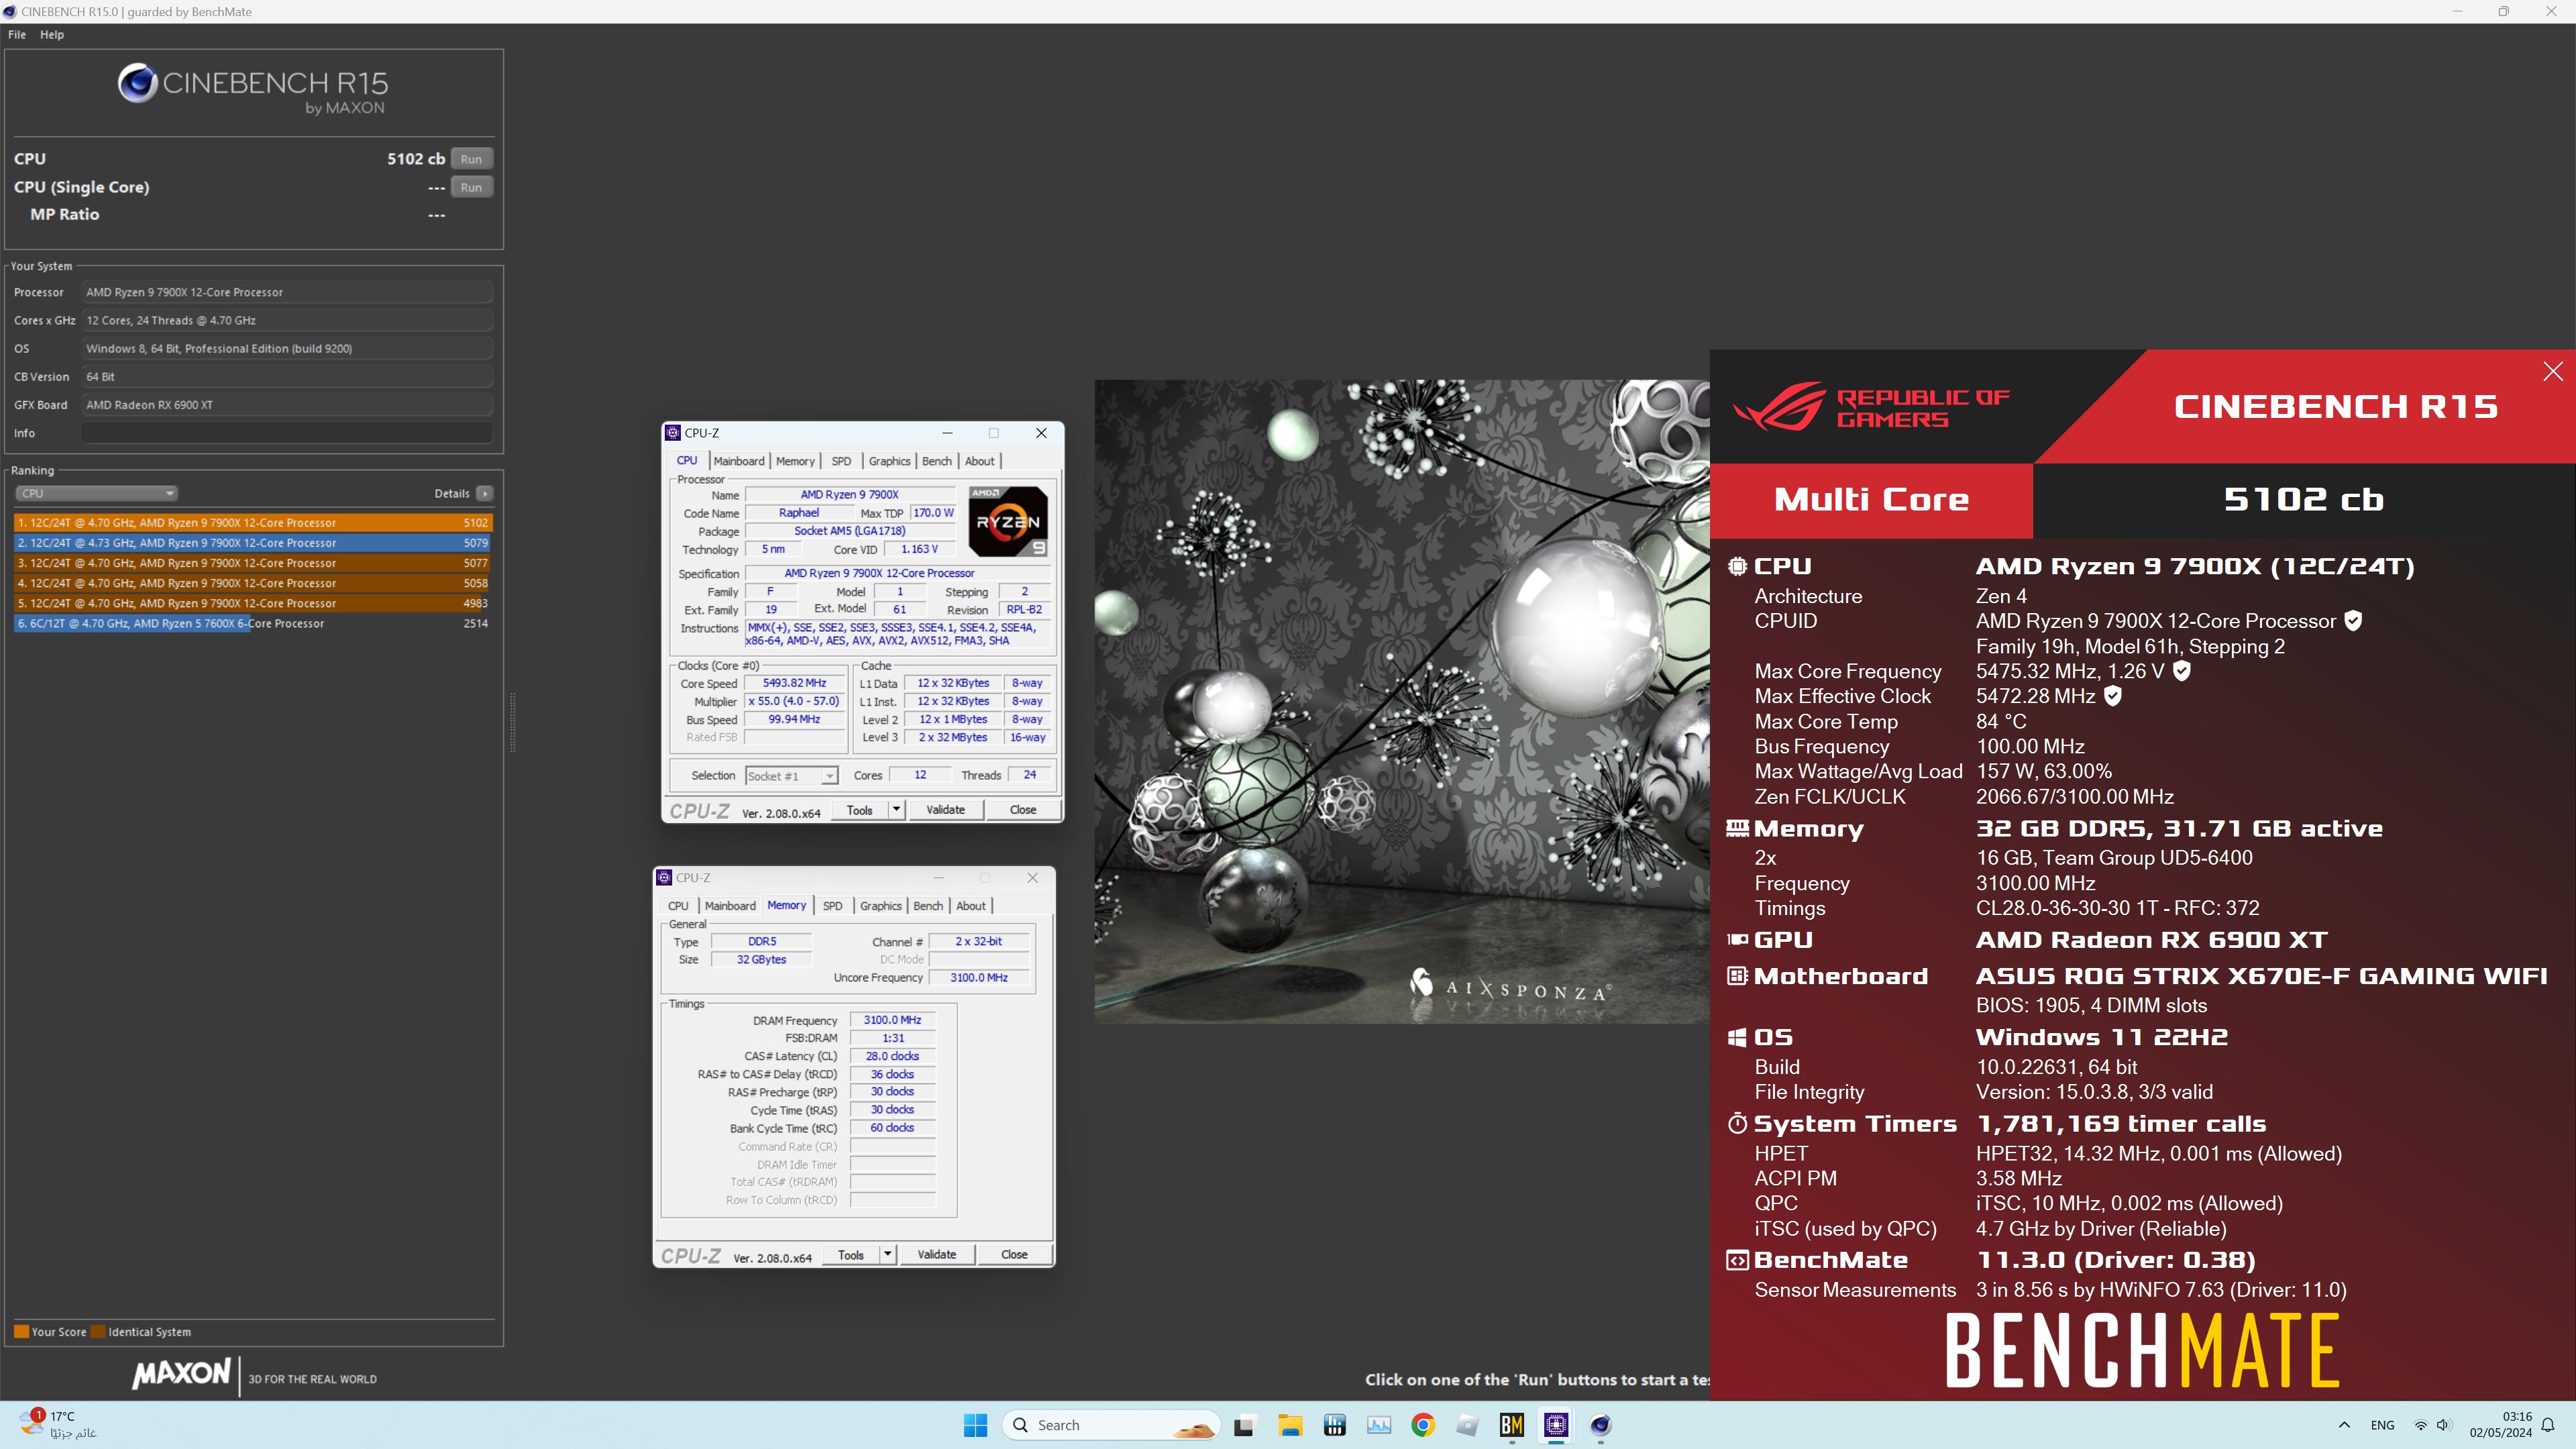Launch Google Chrome from the taskbar

pos(1423,1425)
